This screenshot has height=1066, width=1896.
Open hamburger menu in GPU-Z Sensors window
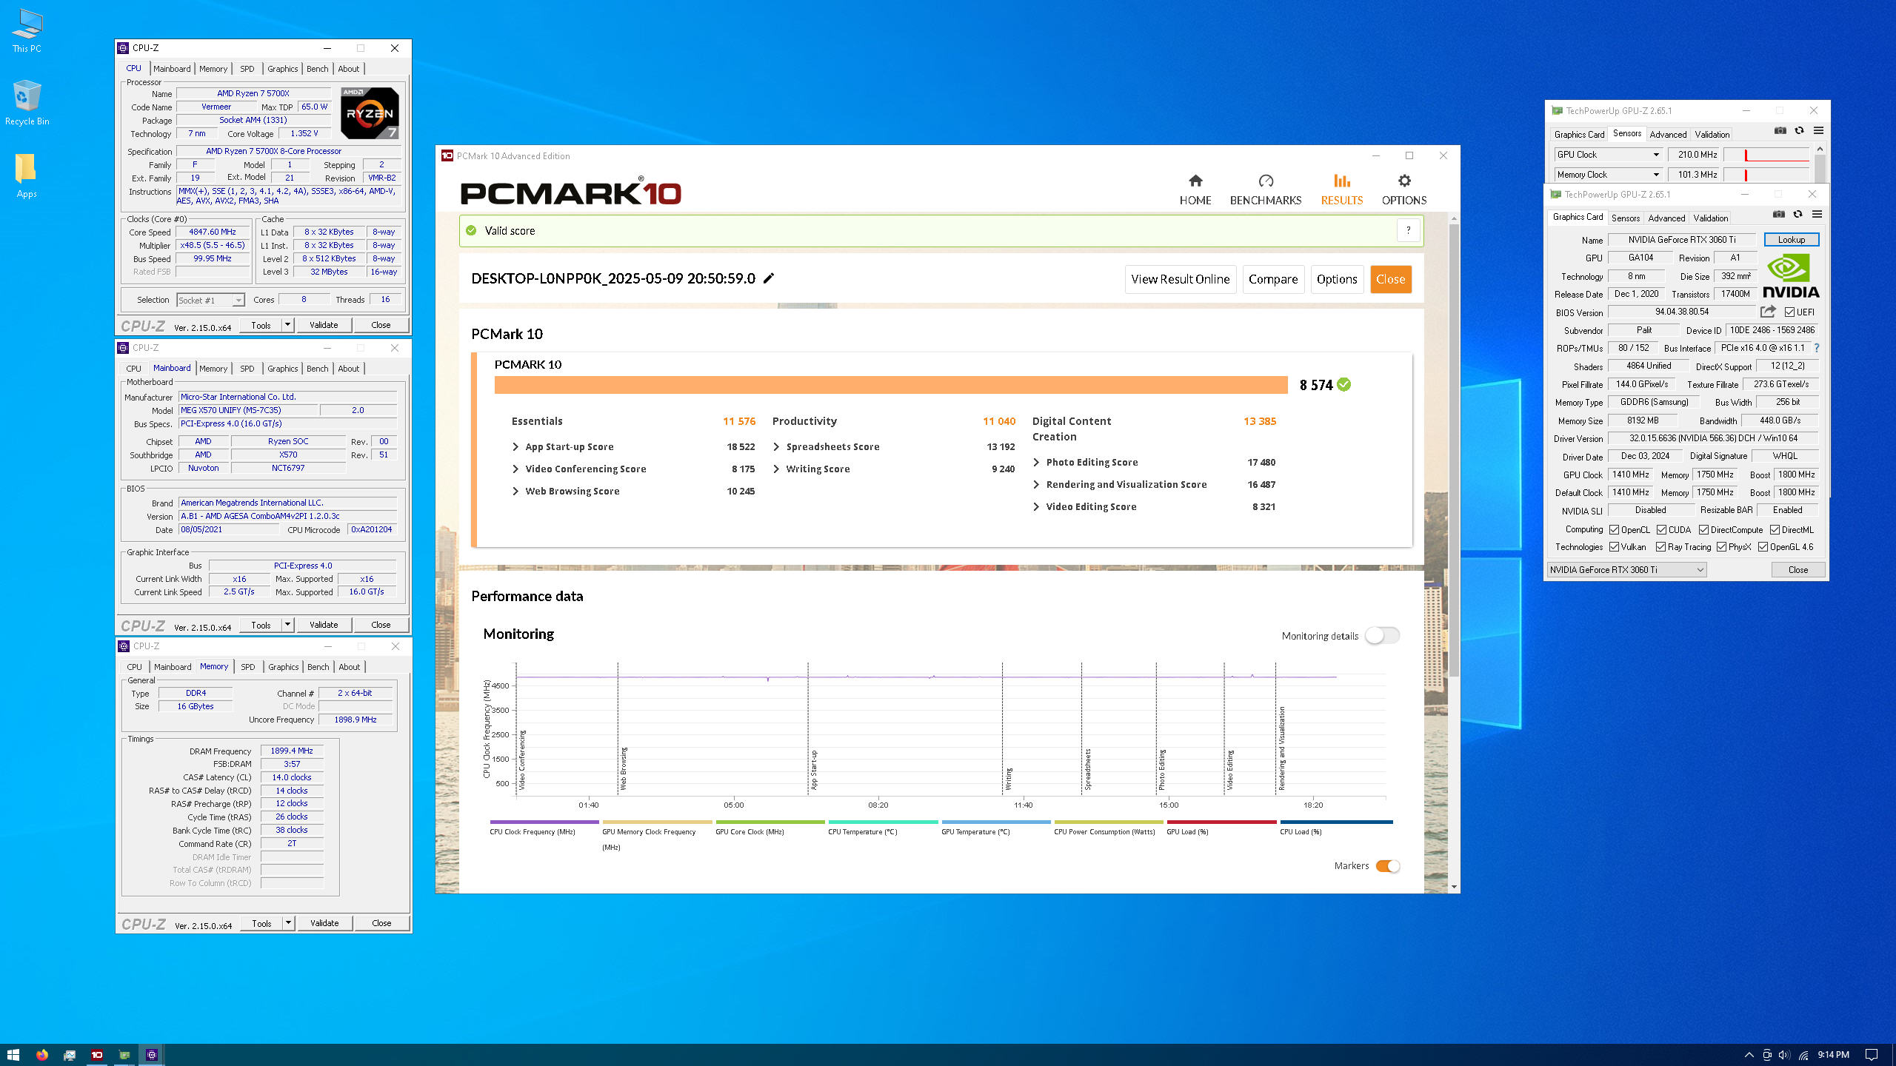(x=1818, y=131)
